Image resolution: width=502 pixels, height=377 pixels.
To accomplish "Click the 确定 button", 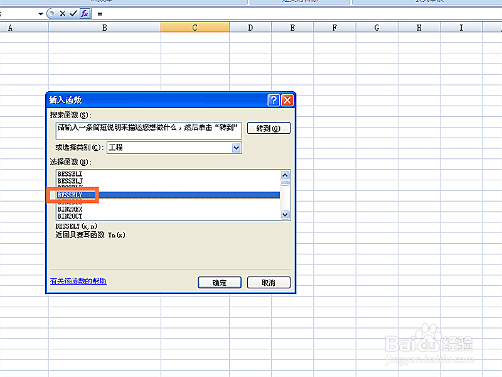I will [220, 283].
